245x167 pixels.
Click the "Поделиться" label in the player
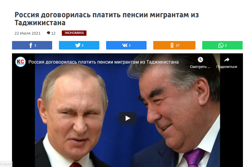point(227,67)
